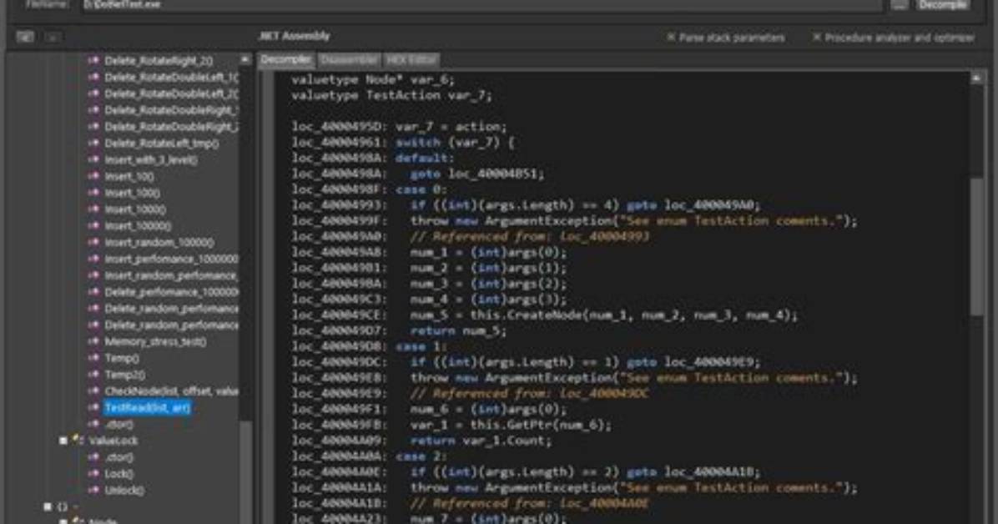Click the method icon beside Temp()
Viewport: 998px width, 524px height.
(93, 359)
